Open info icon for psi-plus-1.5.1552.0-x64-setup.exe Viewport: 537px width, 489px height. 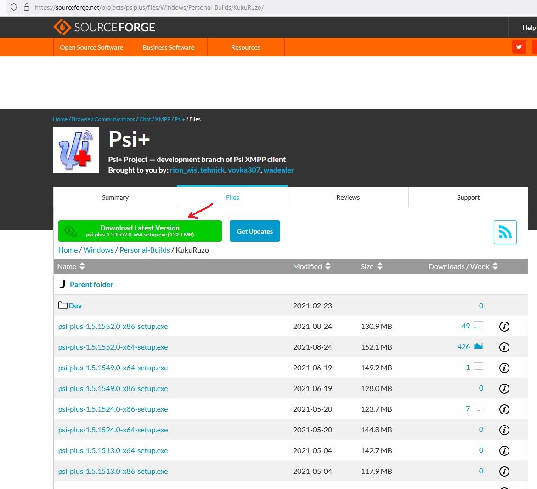pos(504,347)
